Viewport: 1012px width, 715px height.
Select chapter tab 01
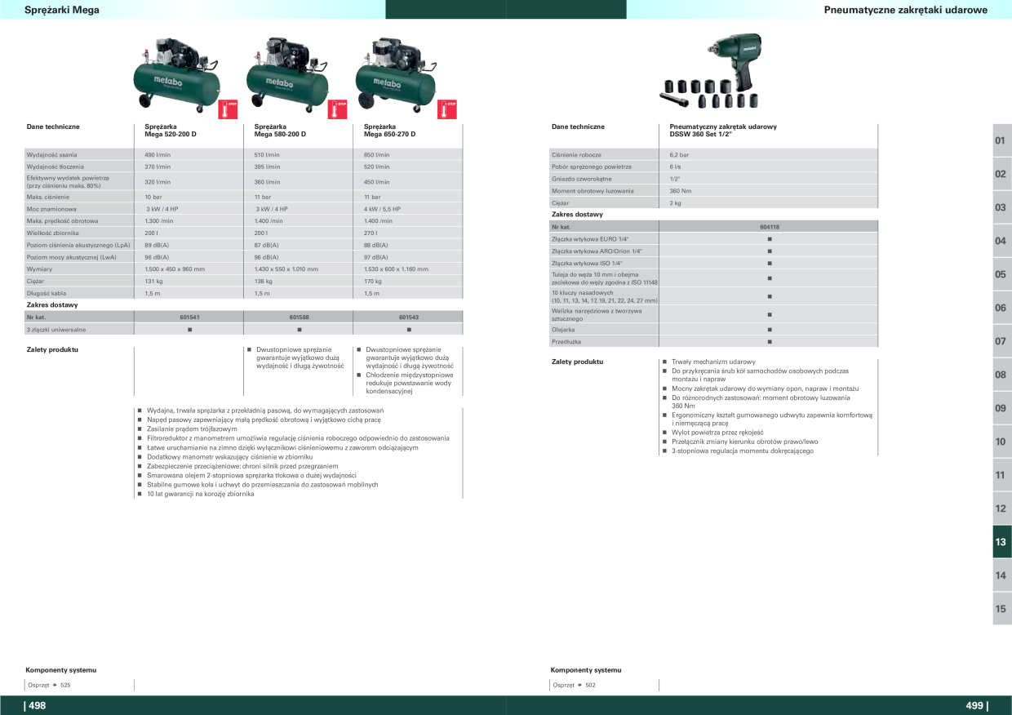pyautogui.click(x=1001, y=140)
